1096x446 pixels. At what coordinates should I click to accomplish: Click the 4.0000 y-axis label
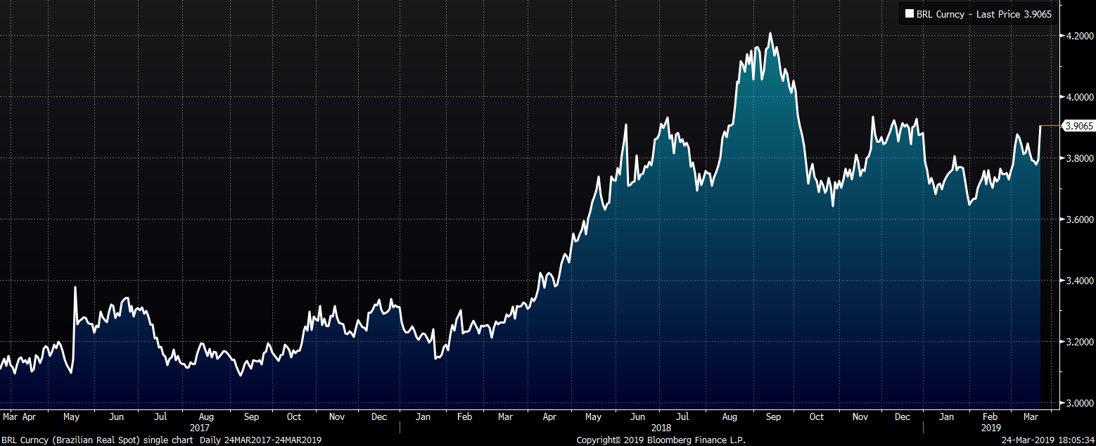coord(1079,97)
